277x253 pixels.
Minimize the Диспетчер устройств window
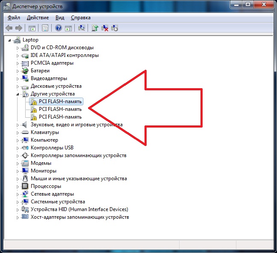coord(236,4)
